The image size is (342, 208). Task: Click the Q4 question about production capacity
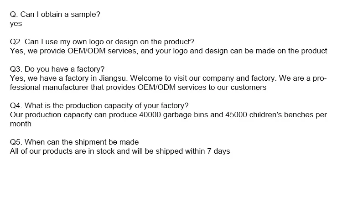click(x=99, y=106)
